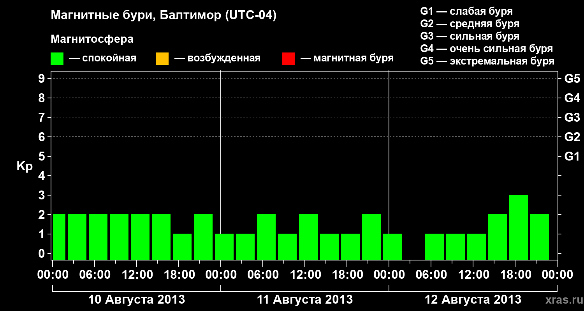Click the 12:00 tick label of 11 Августа
Image resolution: width=584 pixels, height=311 pixels.
point(305,274)
